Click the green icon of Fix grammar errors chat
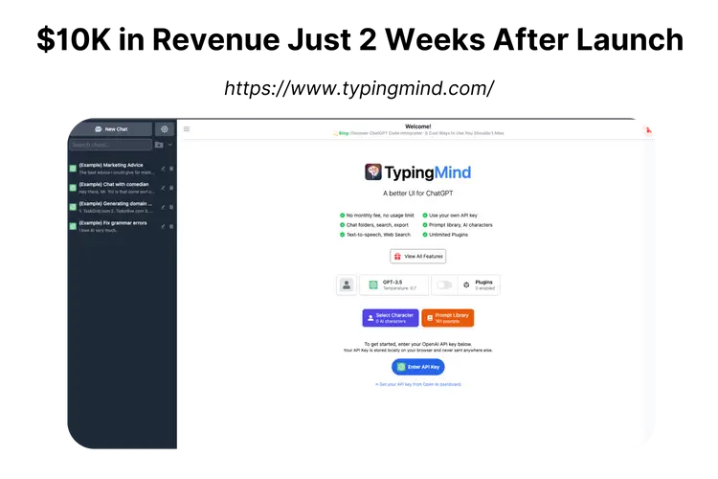 pos(73,226)
